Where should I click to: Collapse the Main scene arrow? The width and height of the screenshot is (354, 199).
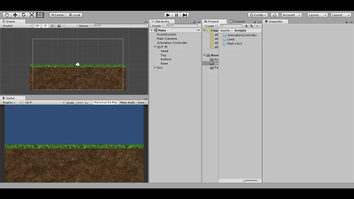[x=152, y=30]
